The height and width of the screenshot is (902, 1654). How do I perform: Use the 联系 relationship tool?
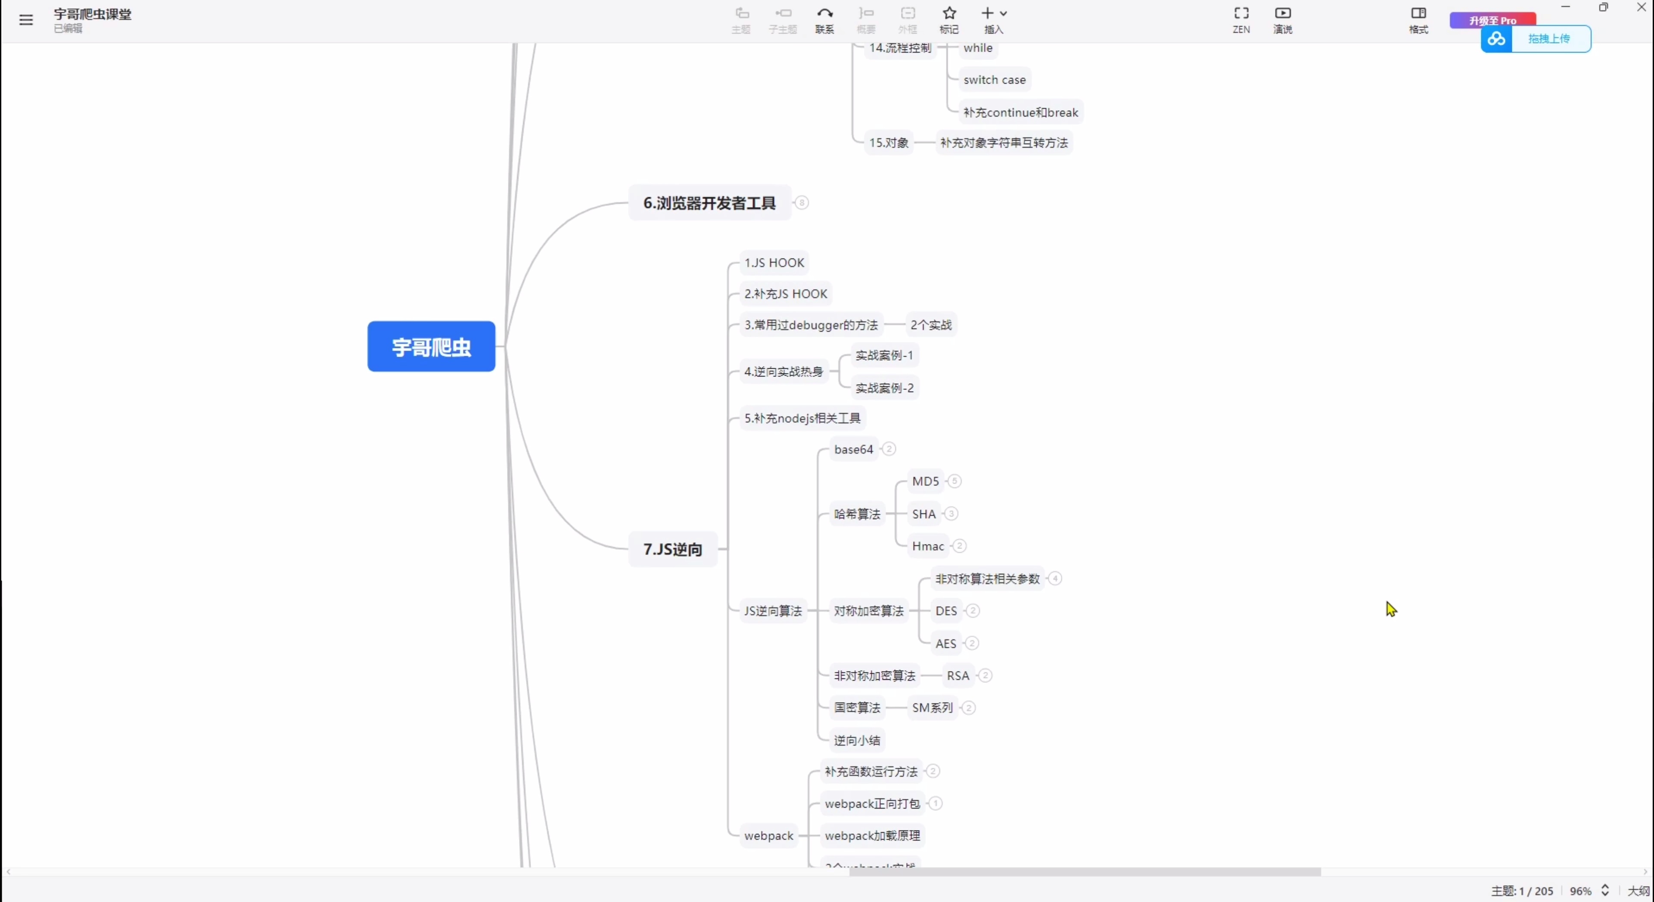824,19
